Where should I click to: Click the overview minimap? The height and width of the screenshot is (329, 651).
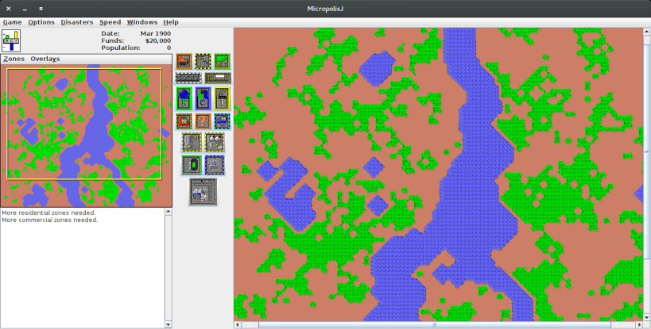(86, 136)
